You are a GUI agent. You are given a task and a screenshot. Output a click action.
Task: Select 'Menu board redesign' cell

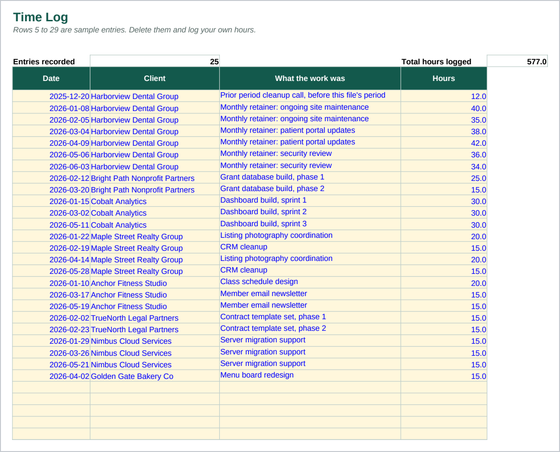point(310,376)
